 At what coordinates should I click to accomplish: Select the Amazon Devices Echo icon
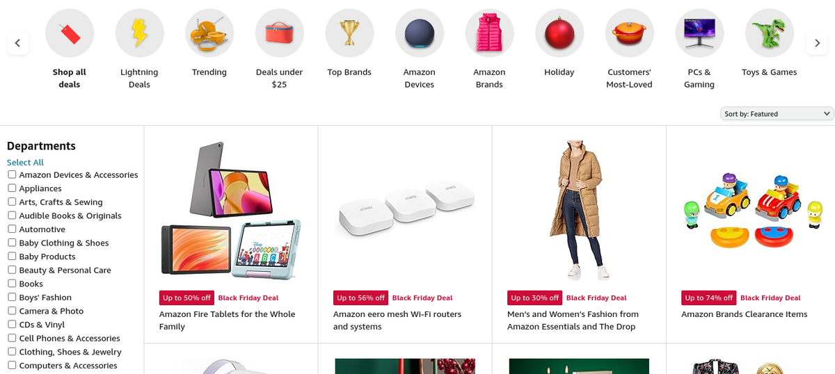click(420, 33)
